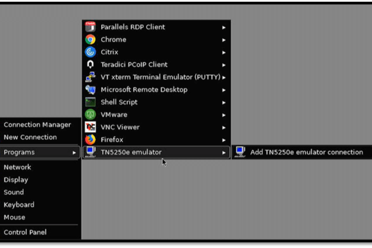Select the Firefox program label
Image resolution: width=372 pixels, height=248 pixels.
point(112,139)
